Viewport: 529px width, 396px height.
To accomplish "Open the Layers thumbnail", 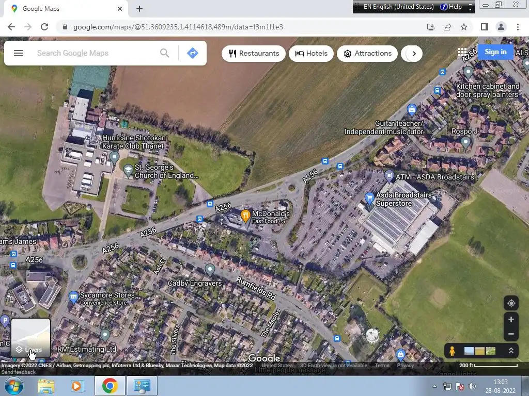I will pos(30,338).
